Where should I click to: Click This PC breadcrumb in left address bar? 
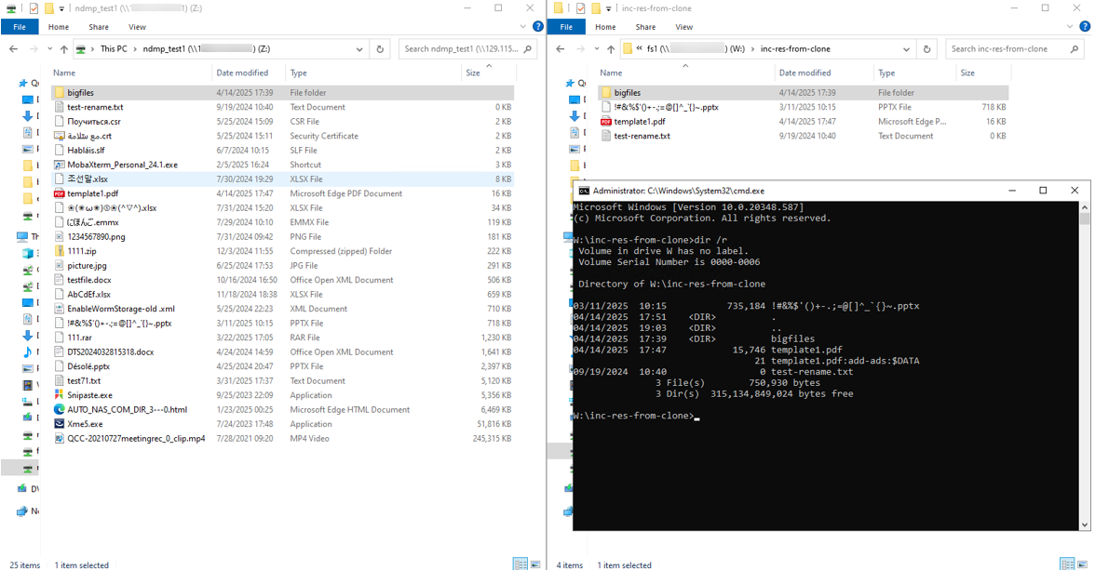(x=114, y=49)
